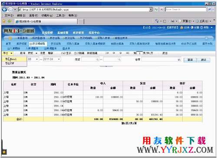The width and height of the screenshot is (217, 158).
Task: Click the IE Stop (X) icon
Action: coord(161,10)
